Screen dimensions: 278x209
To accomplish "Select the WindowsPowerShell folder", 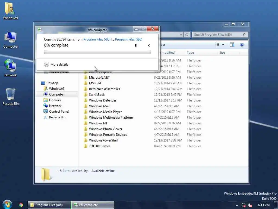I will [x=103, y=140].
